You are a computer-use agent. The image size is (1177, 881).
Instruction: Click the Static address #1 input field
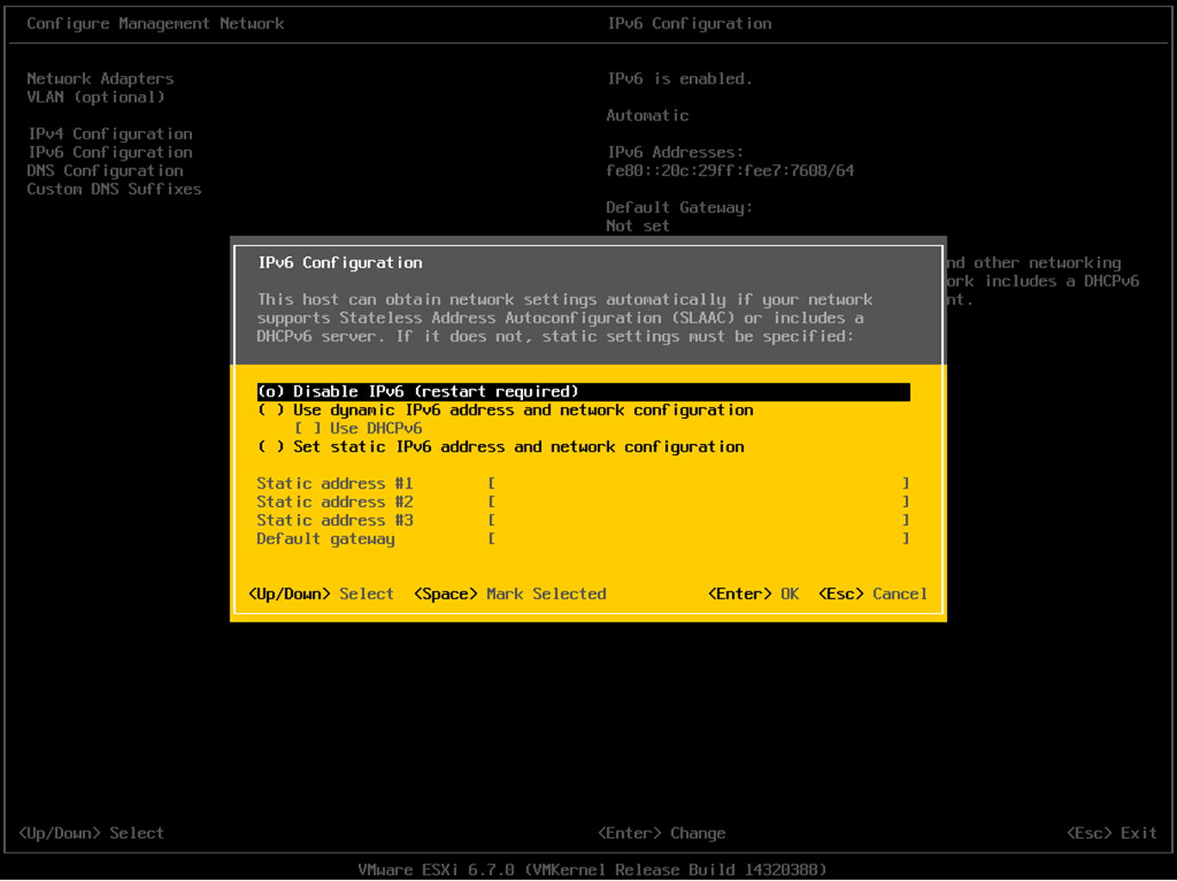[x=698, y=484]
